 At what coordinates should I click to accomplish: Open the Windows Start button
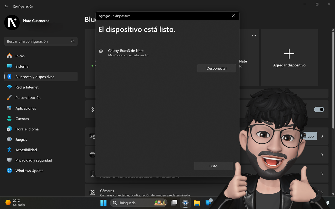pos(103,203)
